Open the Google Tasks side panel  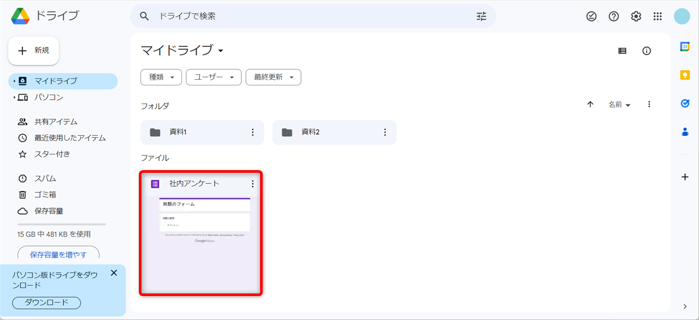pyautogui.click(x=685, y=104)
